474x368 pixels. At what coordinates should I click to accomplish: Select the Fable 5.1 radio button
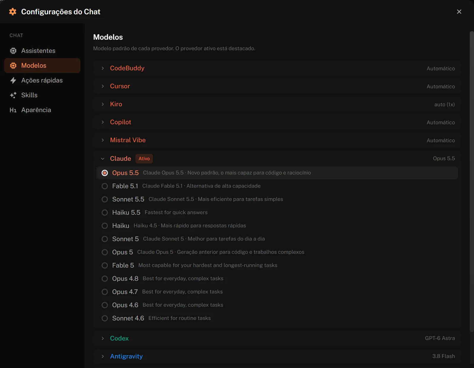tap(105, 186)
